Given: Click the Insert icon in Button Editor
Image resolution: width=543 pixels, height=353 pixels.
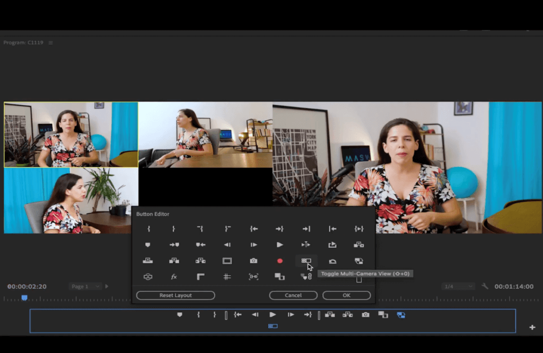Looking at the screenshot, I should tap(360, 244).
